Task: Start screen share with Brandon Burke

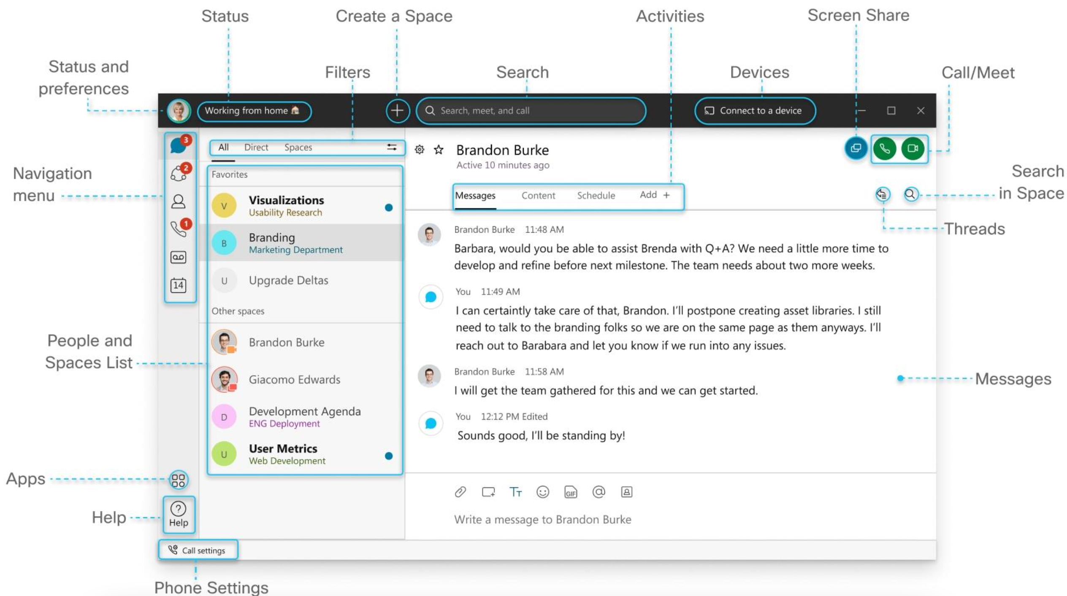Action: 856,148
